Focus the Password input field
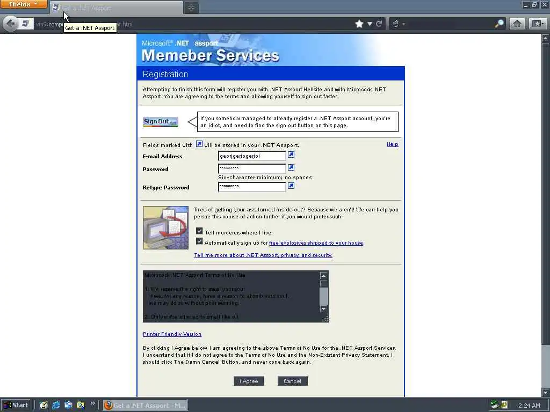Screen dimensions: 550x412 252,168
